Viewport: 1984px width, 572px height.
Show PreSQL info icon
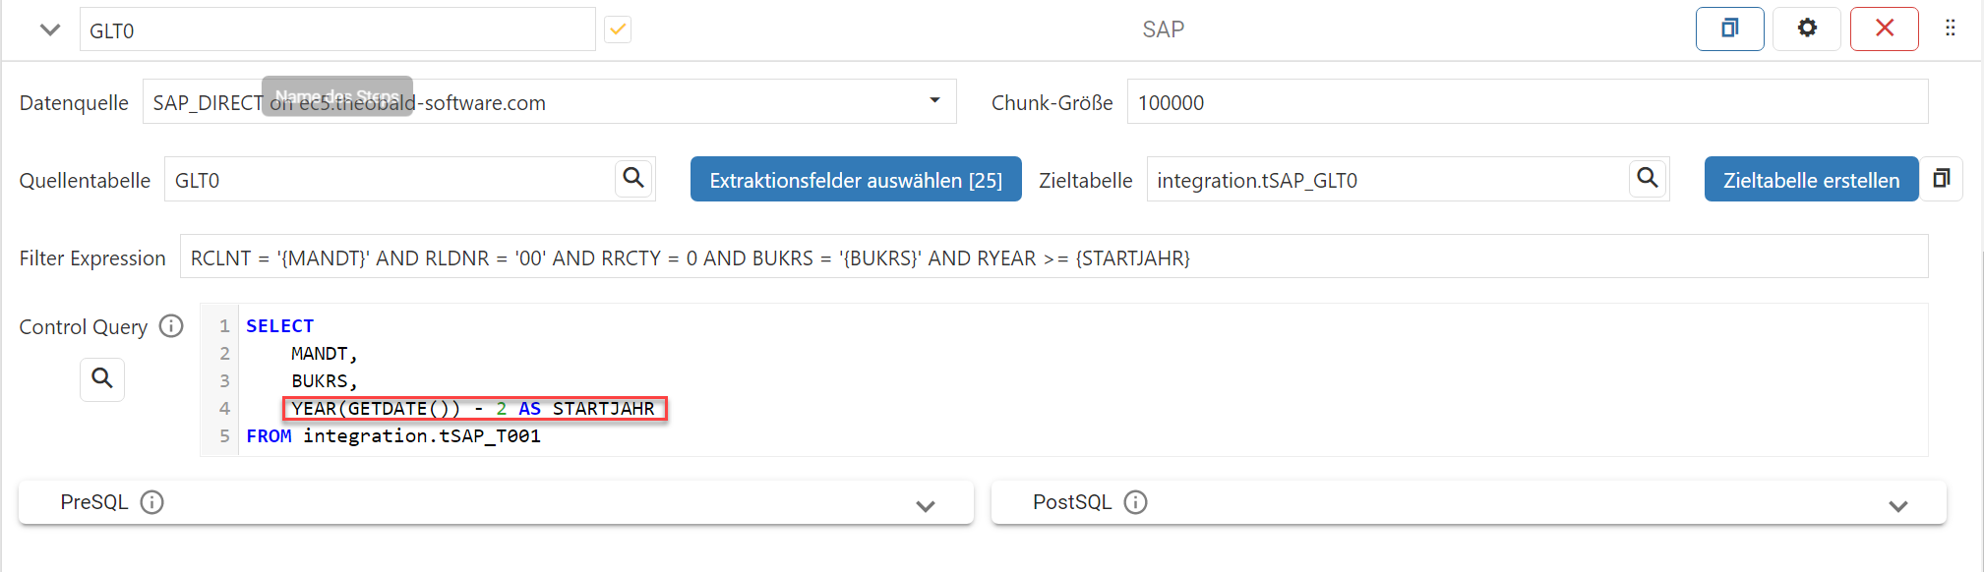[x=152, y=502]
